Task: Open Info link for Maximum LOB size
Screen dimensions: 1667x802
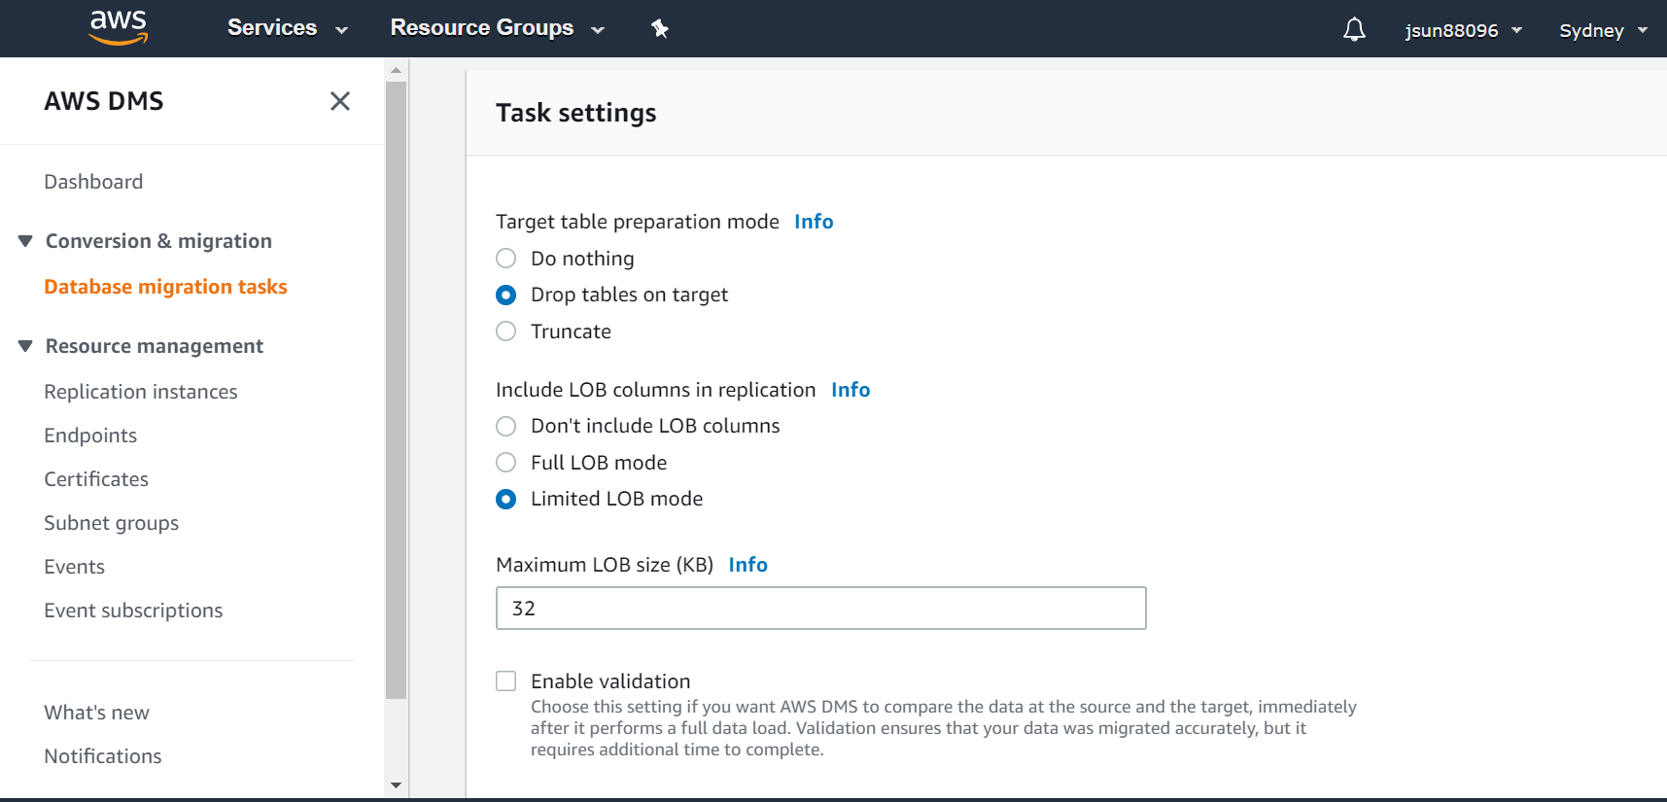Action: click(747, 565)
